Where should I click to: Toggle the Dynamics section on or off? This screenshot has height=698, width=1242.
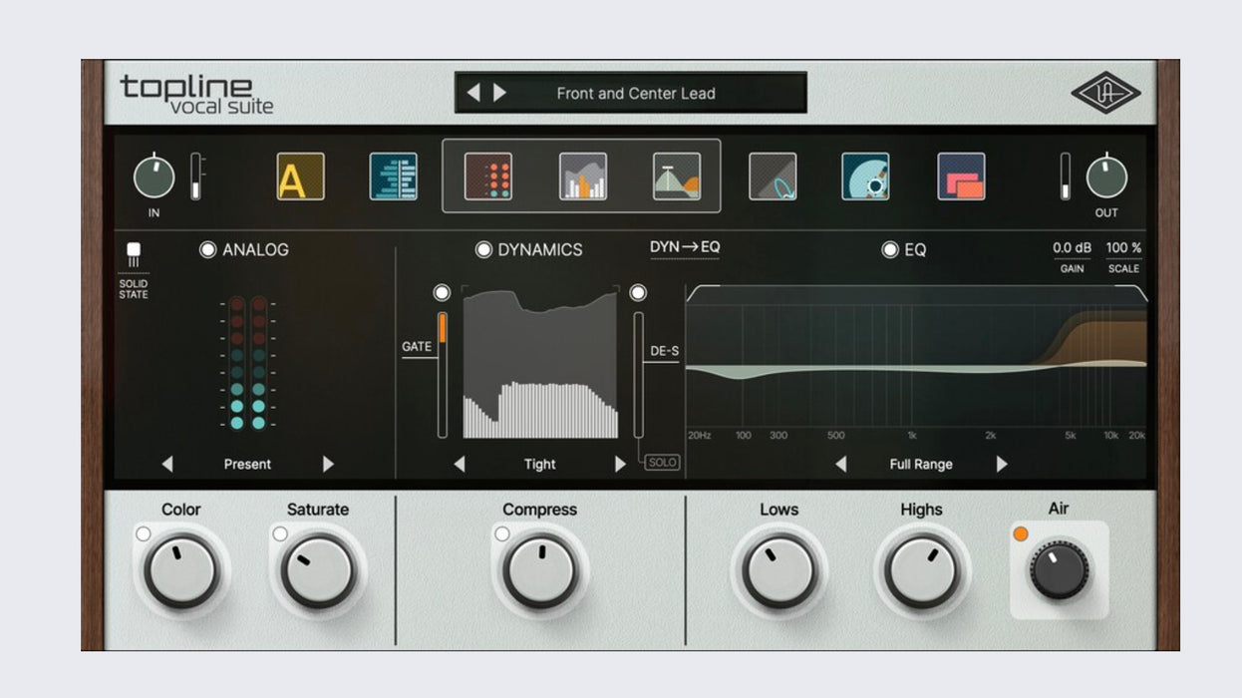(x=483, y=249)
